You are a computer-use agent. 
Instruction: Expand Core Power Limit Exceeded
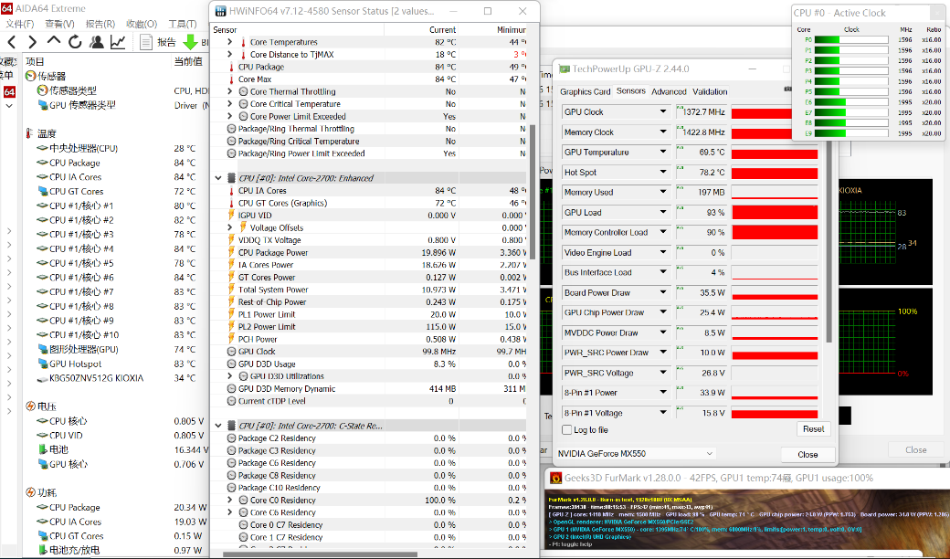[229, 116]
